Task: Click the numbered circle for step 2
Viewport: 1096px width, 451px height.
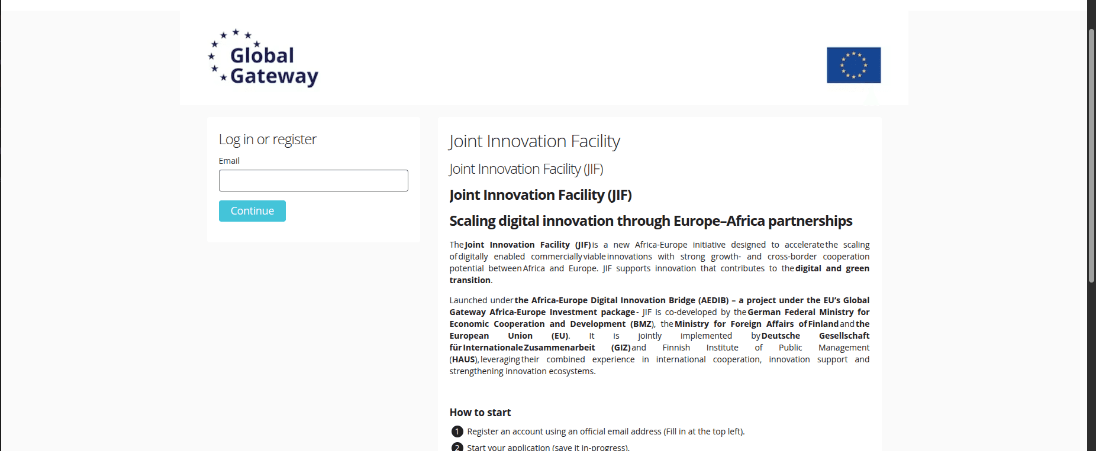Action: [456, 447]
